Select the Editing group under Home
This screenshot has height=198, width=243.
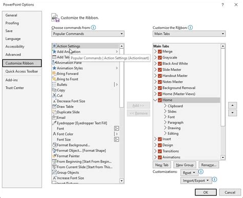coord(173,133)
